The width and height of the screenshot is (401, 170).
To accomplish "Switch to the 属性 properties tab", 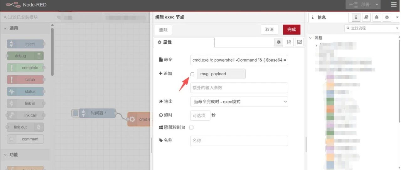I will [184, 42].
